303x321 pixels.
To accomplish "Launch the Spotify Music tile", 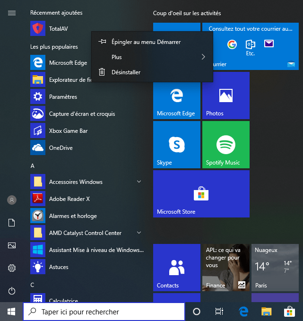I will [x=226, y=145].
